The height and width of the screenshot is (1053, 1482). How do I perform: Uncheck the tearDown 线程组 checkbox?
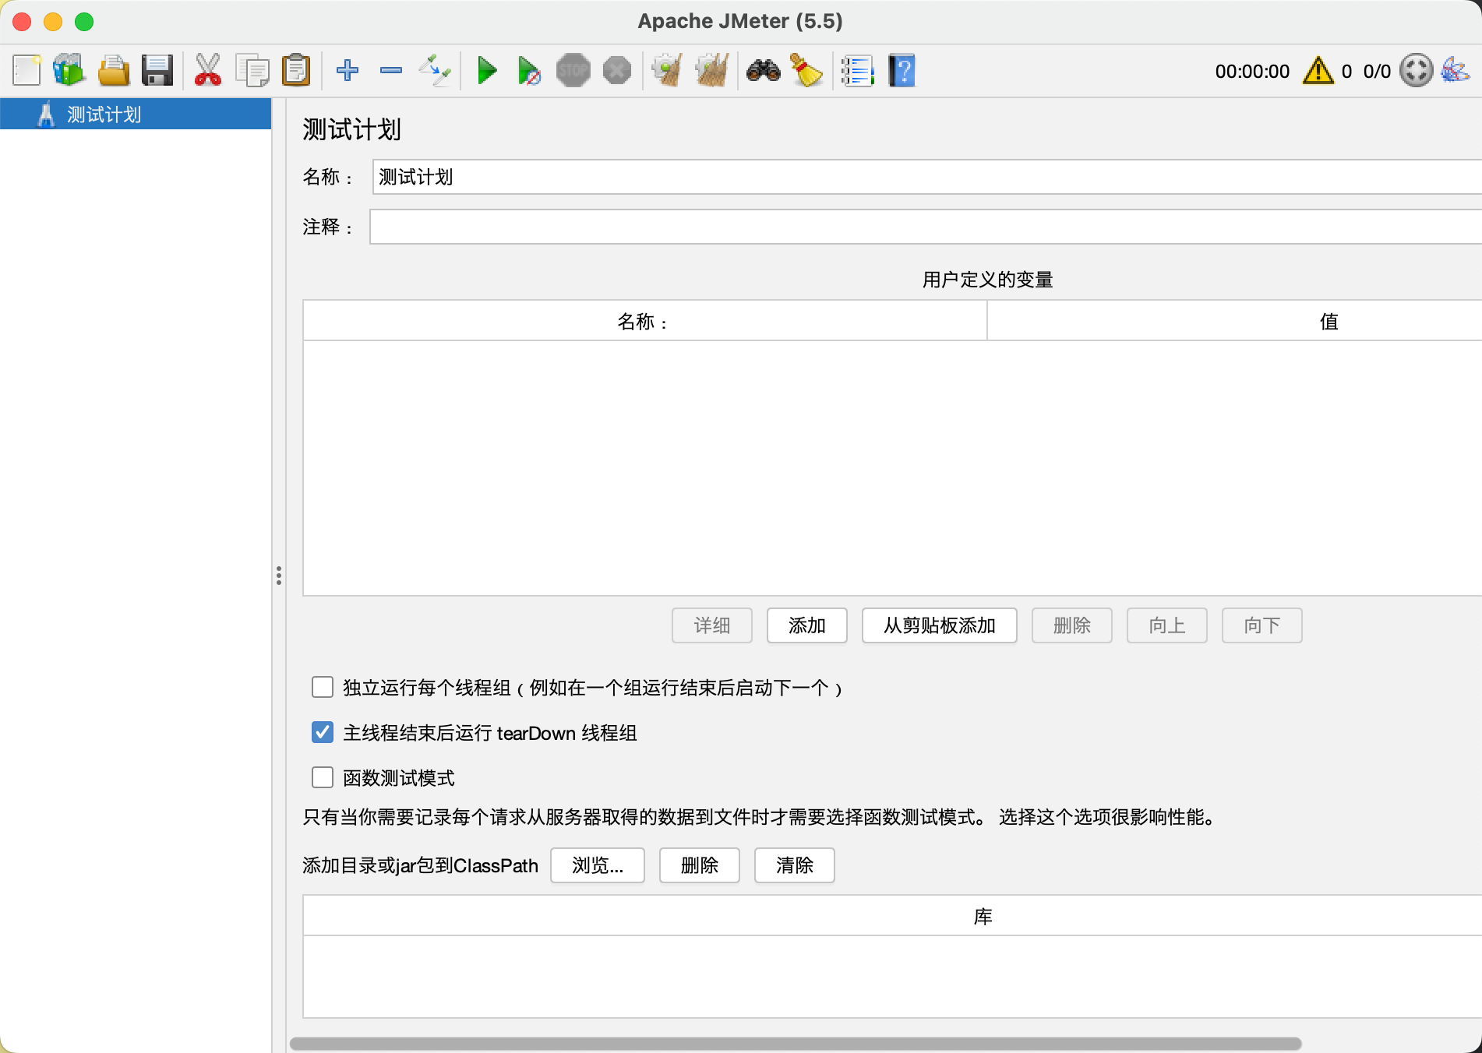(x=323, y=732)
